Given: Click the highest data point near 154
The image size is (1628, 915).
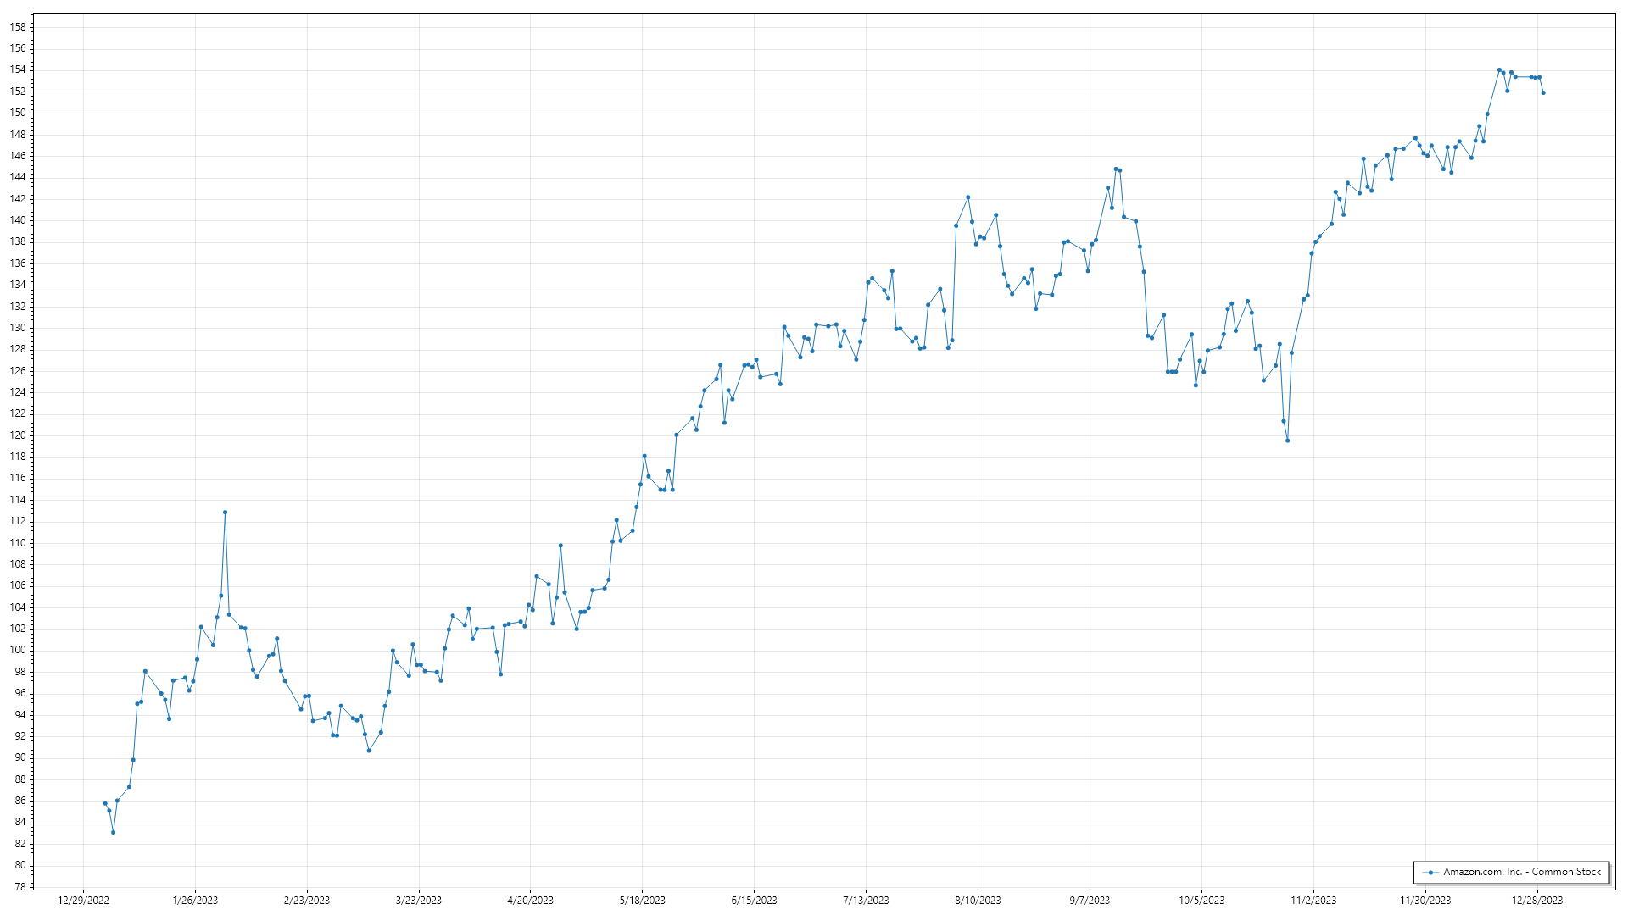Looking at the screenshot, I should (1499, 70).
